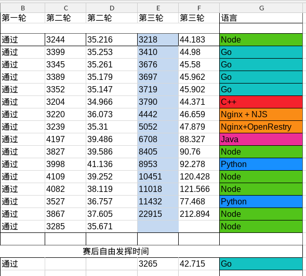Screen dimensions: 306x276
Task: Click the cell containing 34.966
Action: point(112,102)
